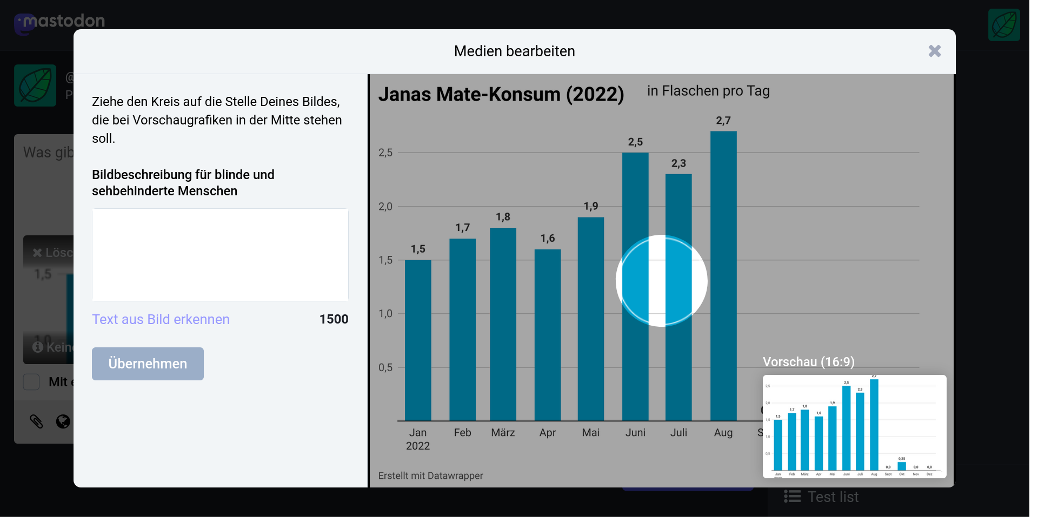Click the Vorschau (16:9) preview thumbnail
1038x521 pixels.
pos(854,426)
